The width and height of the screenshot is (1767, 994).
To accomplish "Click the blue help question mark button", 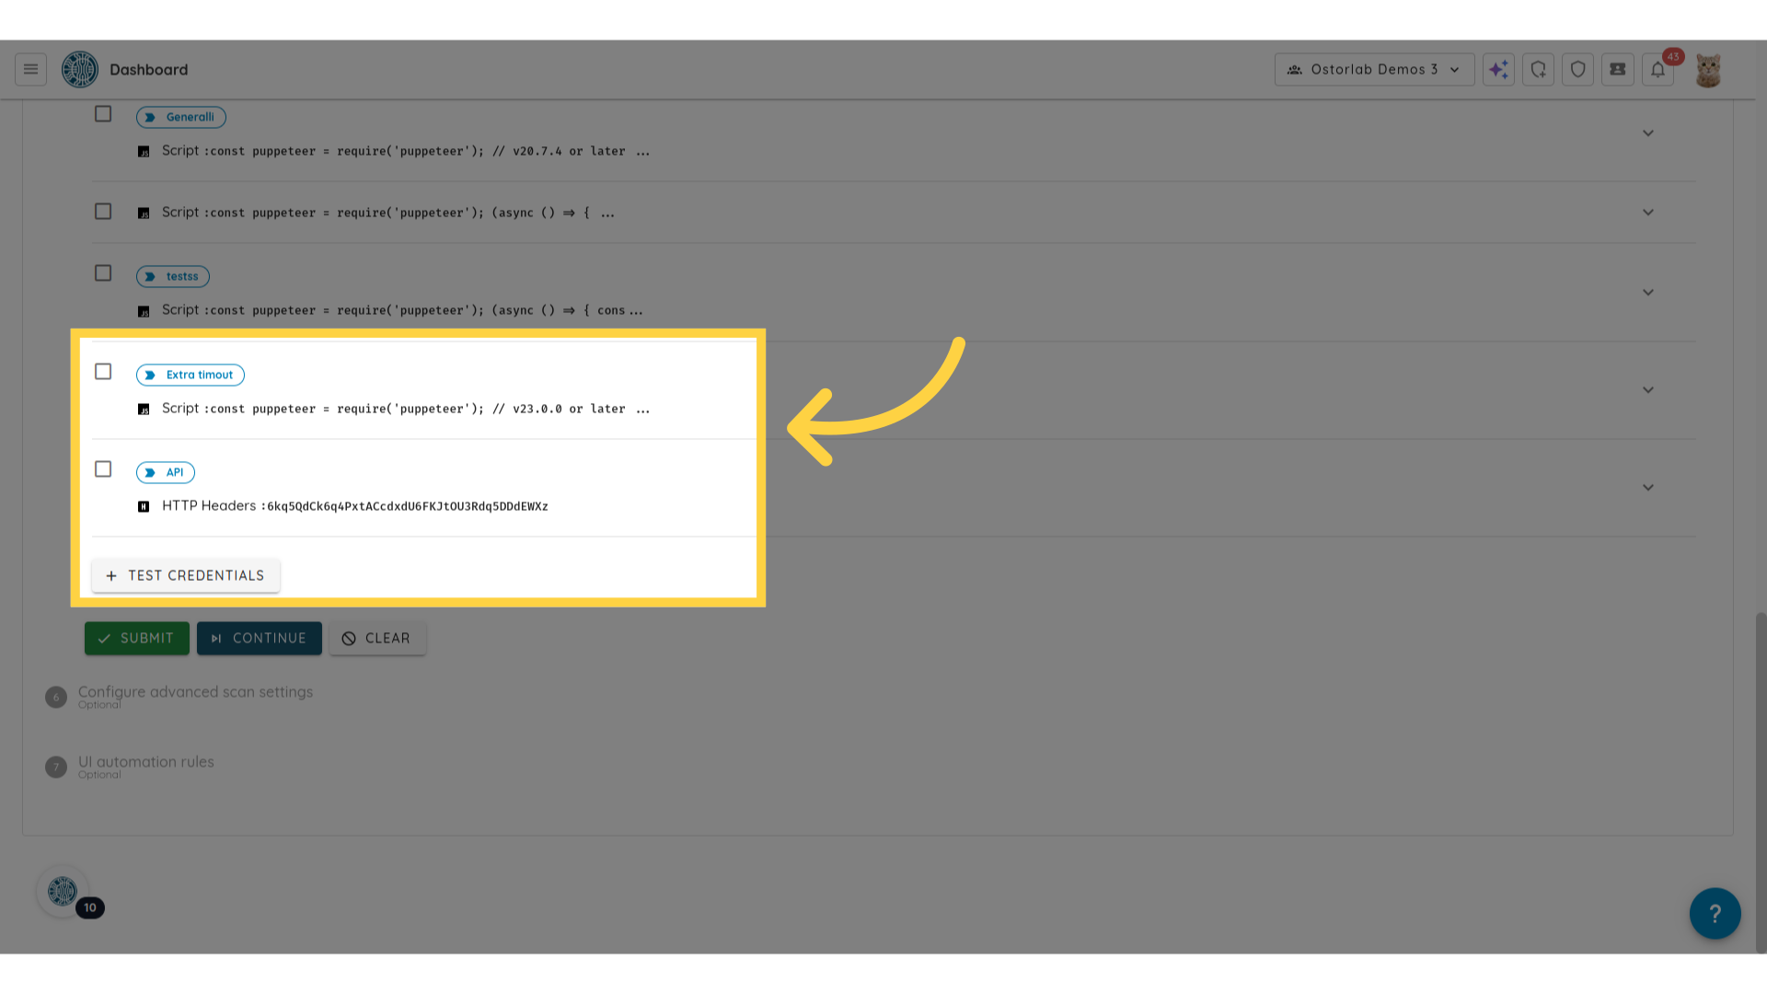I will (1715, 913).
